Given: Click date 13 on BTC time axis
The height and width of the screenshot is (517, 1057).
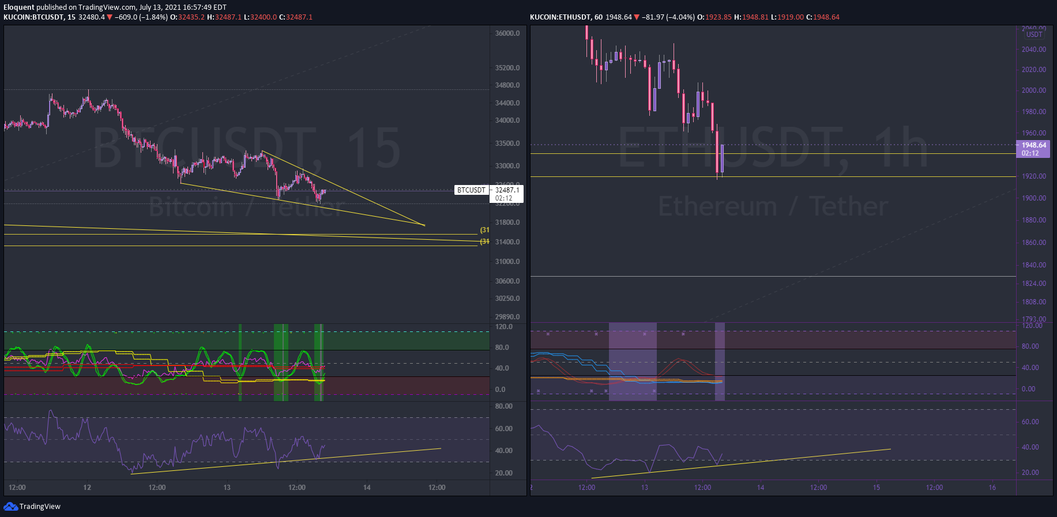Looking at the screenshot, I should (227, 488).
